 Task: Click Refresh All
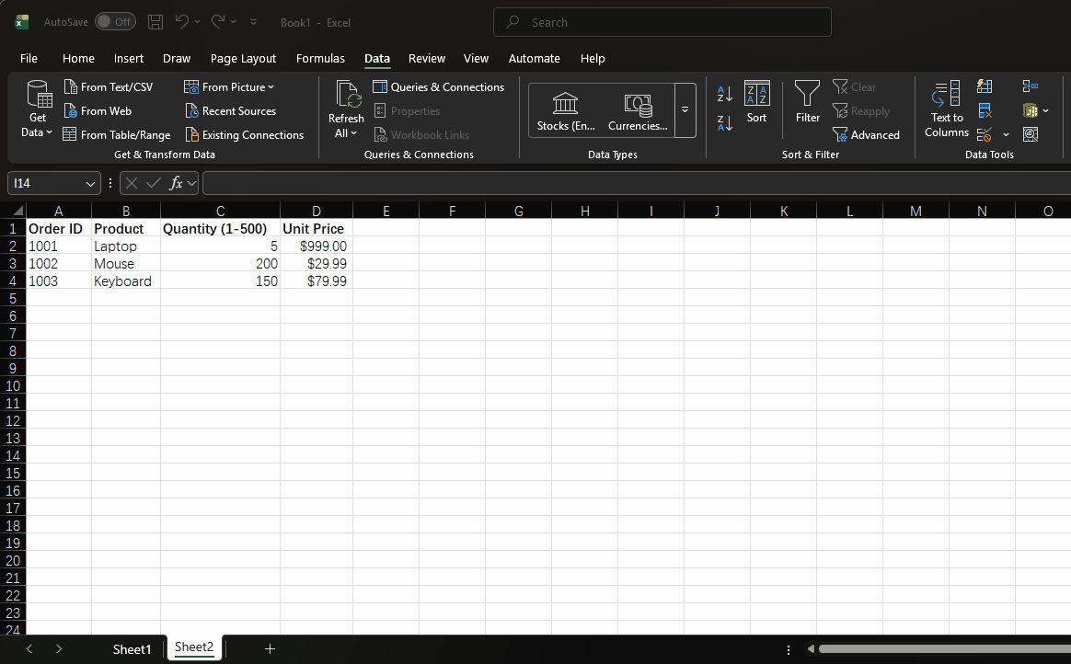pos(345,110)
